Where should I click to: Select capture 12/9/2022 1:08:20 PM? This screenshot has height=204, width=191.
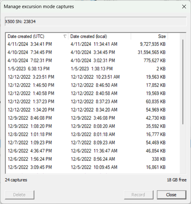(x=30, y=126)
